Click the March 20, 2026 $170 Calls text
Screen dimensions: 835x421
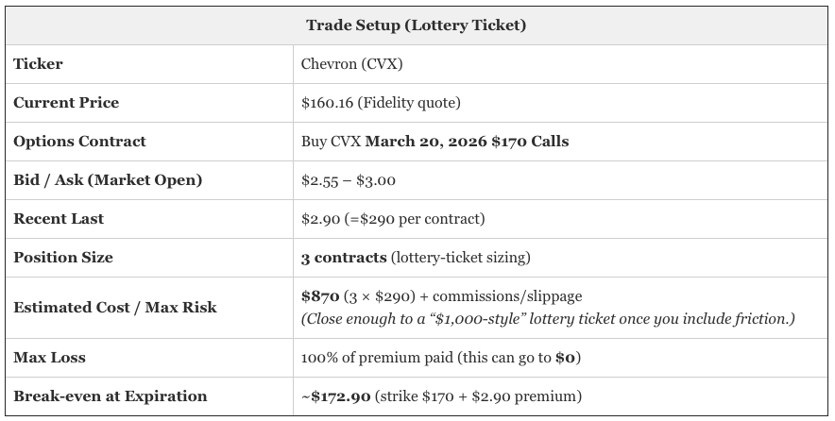(467, 142)
